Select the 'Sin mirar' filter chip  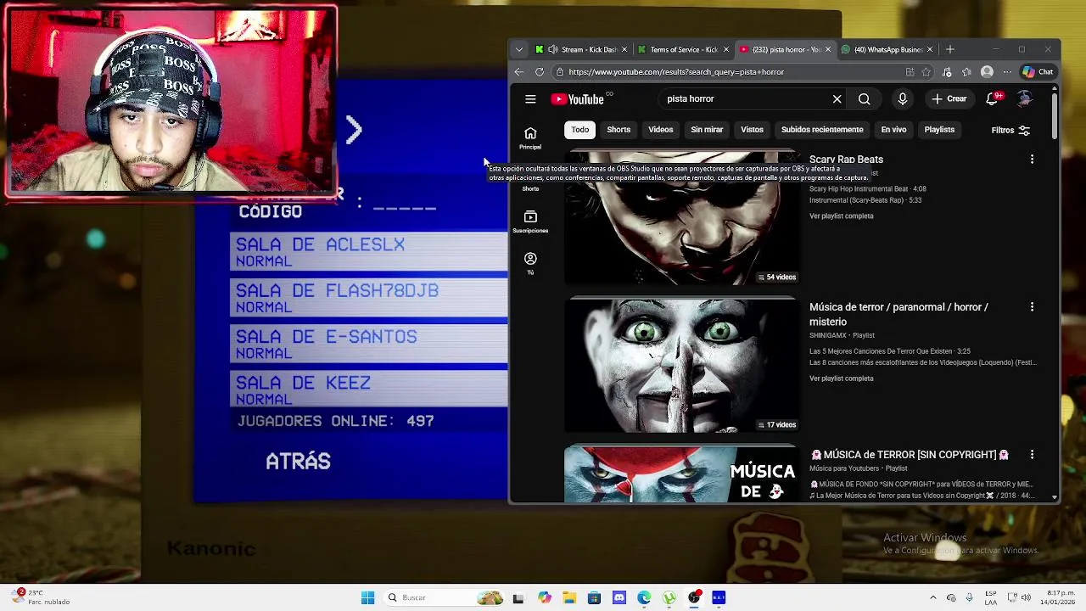pyautogui.click(x=707, y=130)
